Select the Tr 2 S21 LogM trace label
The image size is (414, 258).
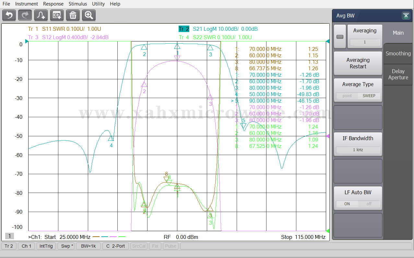pos(218,29)
